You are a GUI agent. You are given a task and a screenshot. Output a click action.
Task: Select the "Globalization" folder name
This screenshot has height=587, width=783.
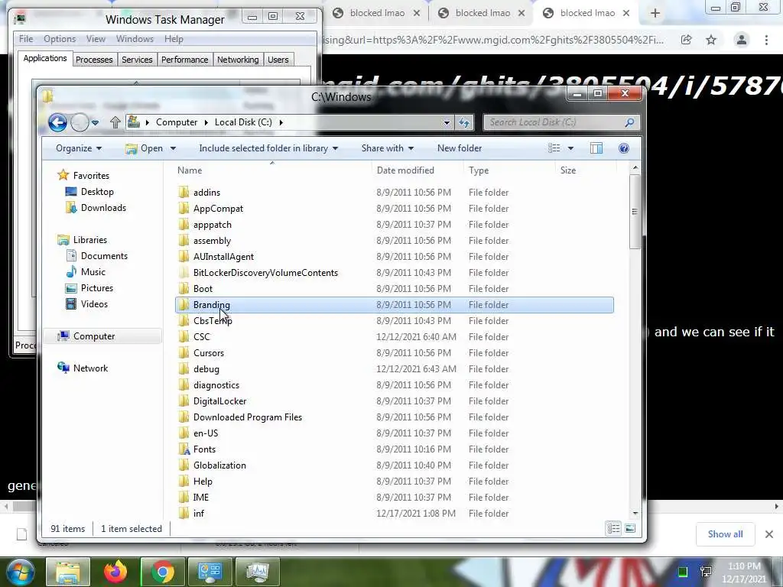(x=219, y=465)
